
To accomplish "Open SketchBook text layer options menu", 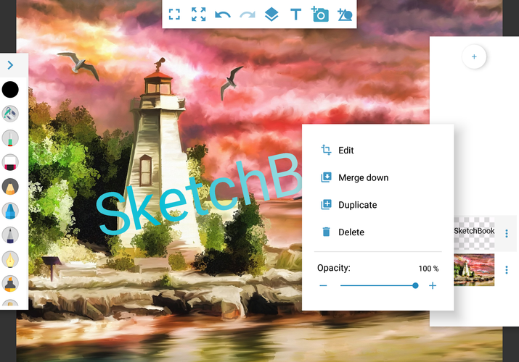I will pos(507,234).
